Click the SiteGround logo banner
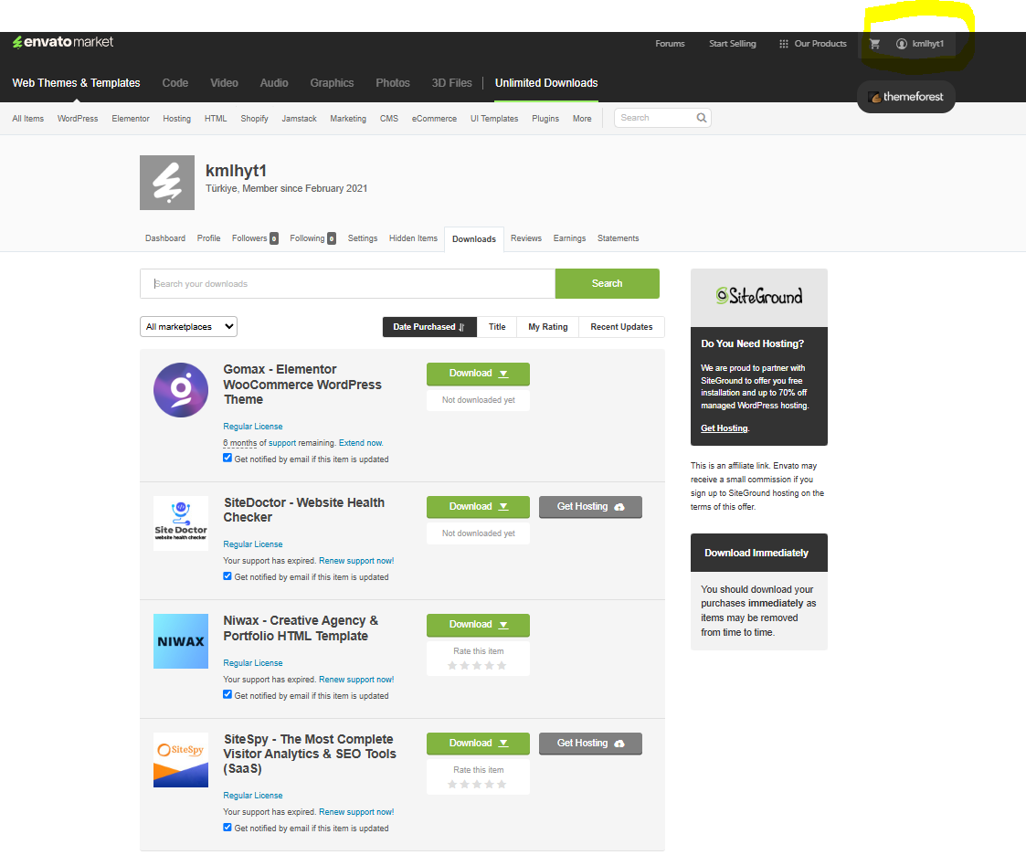 click(x=759, y=297)
